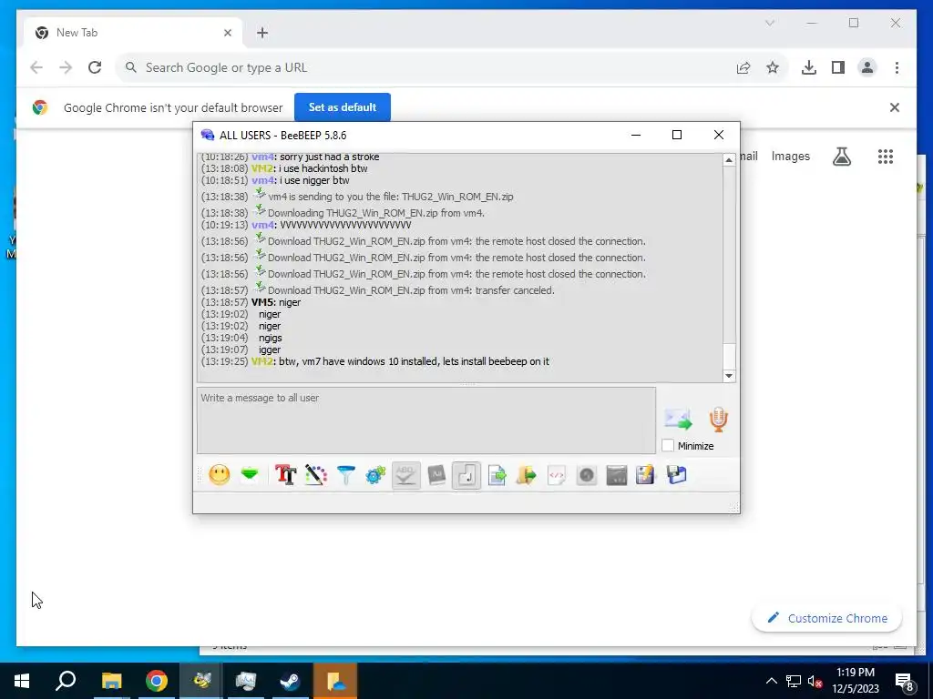Click the chat scrollbar up arrow

(x=729, y=160)
